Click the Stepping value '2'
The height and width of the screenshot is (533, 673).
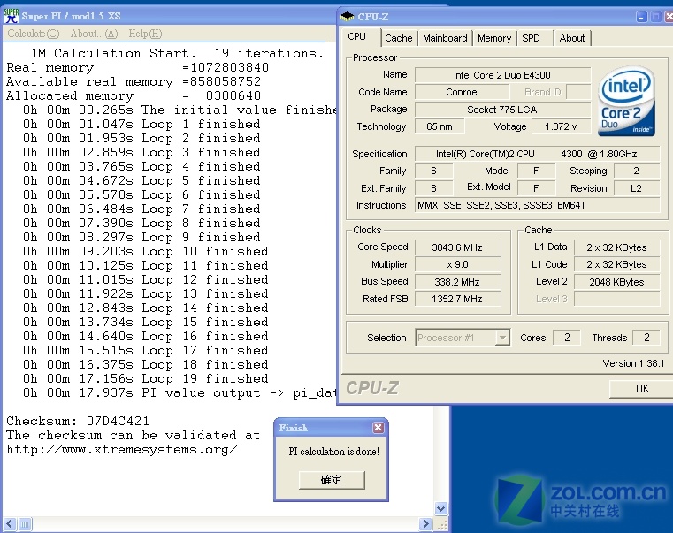(x=637, y=171)
